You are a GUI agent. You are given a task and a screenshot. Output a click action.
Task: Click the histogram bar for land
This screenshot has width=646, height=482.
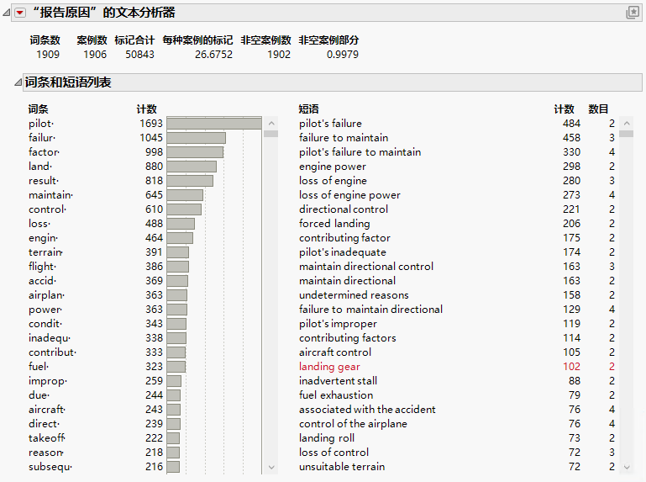192,167
